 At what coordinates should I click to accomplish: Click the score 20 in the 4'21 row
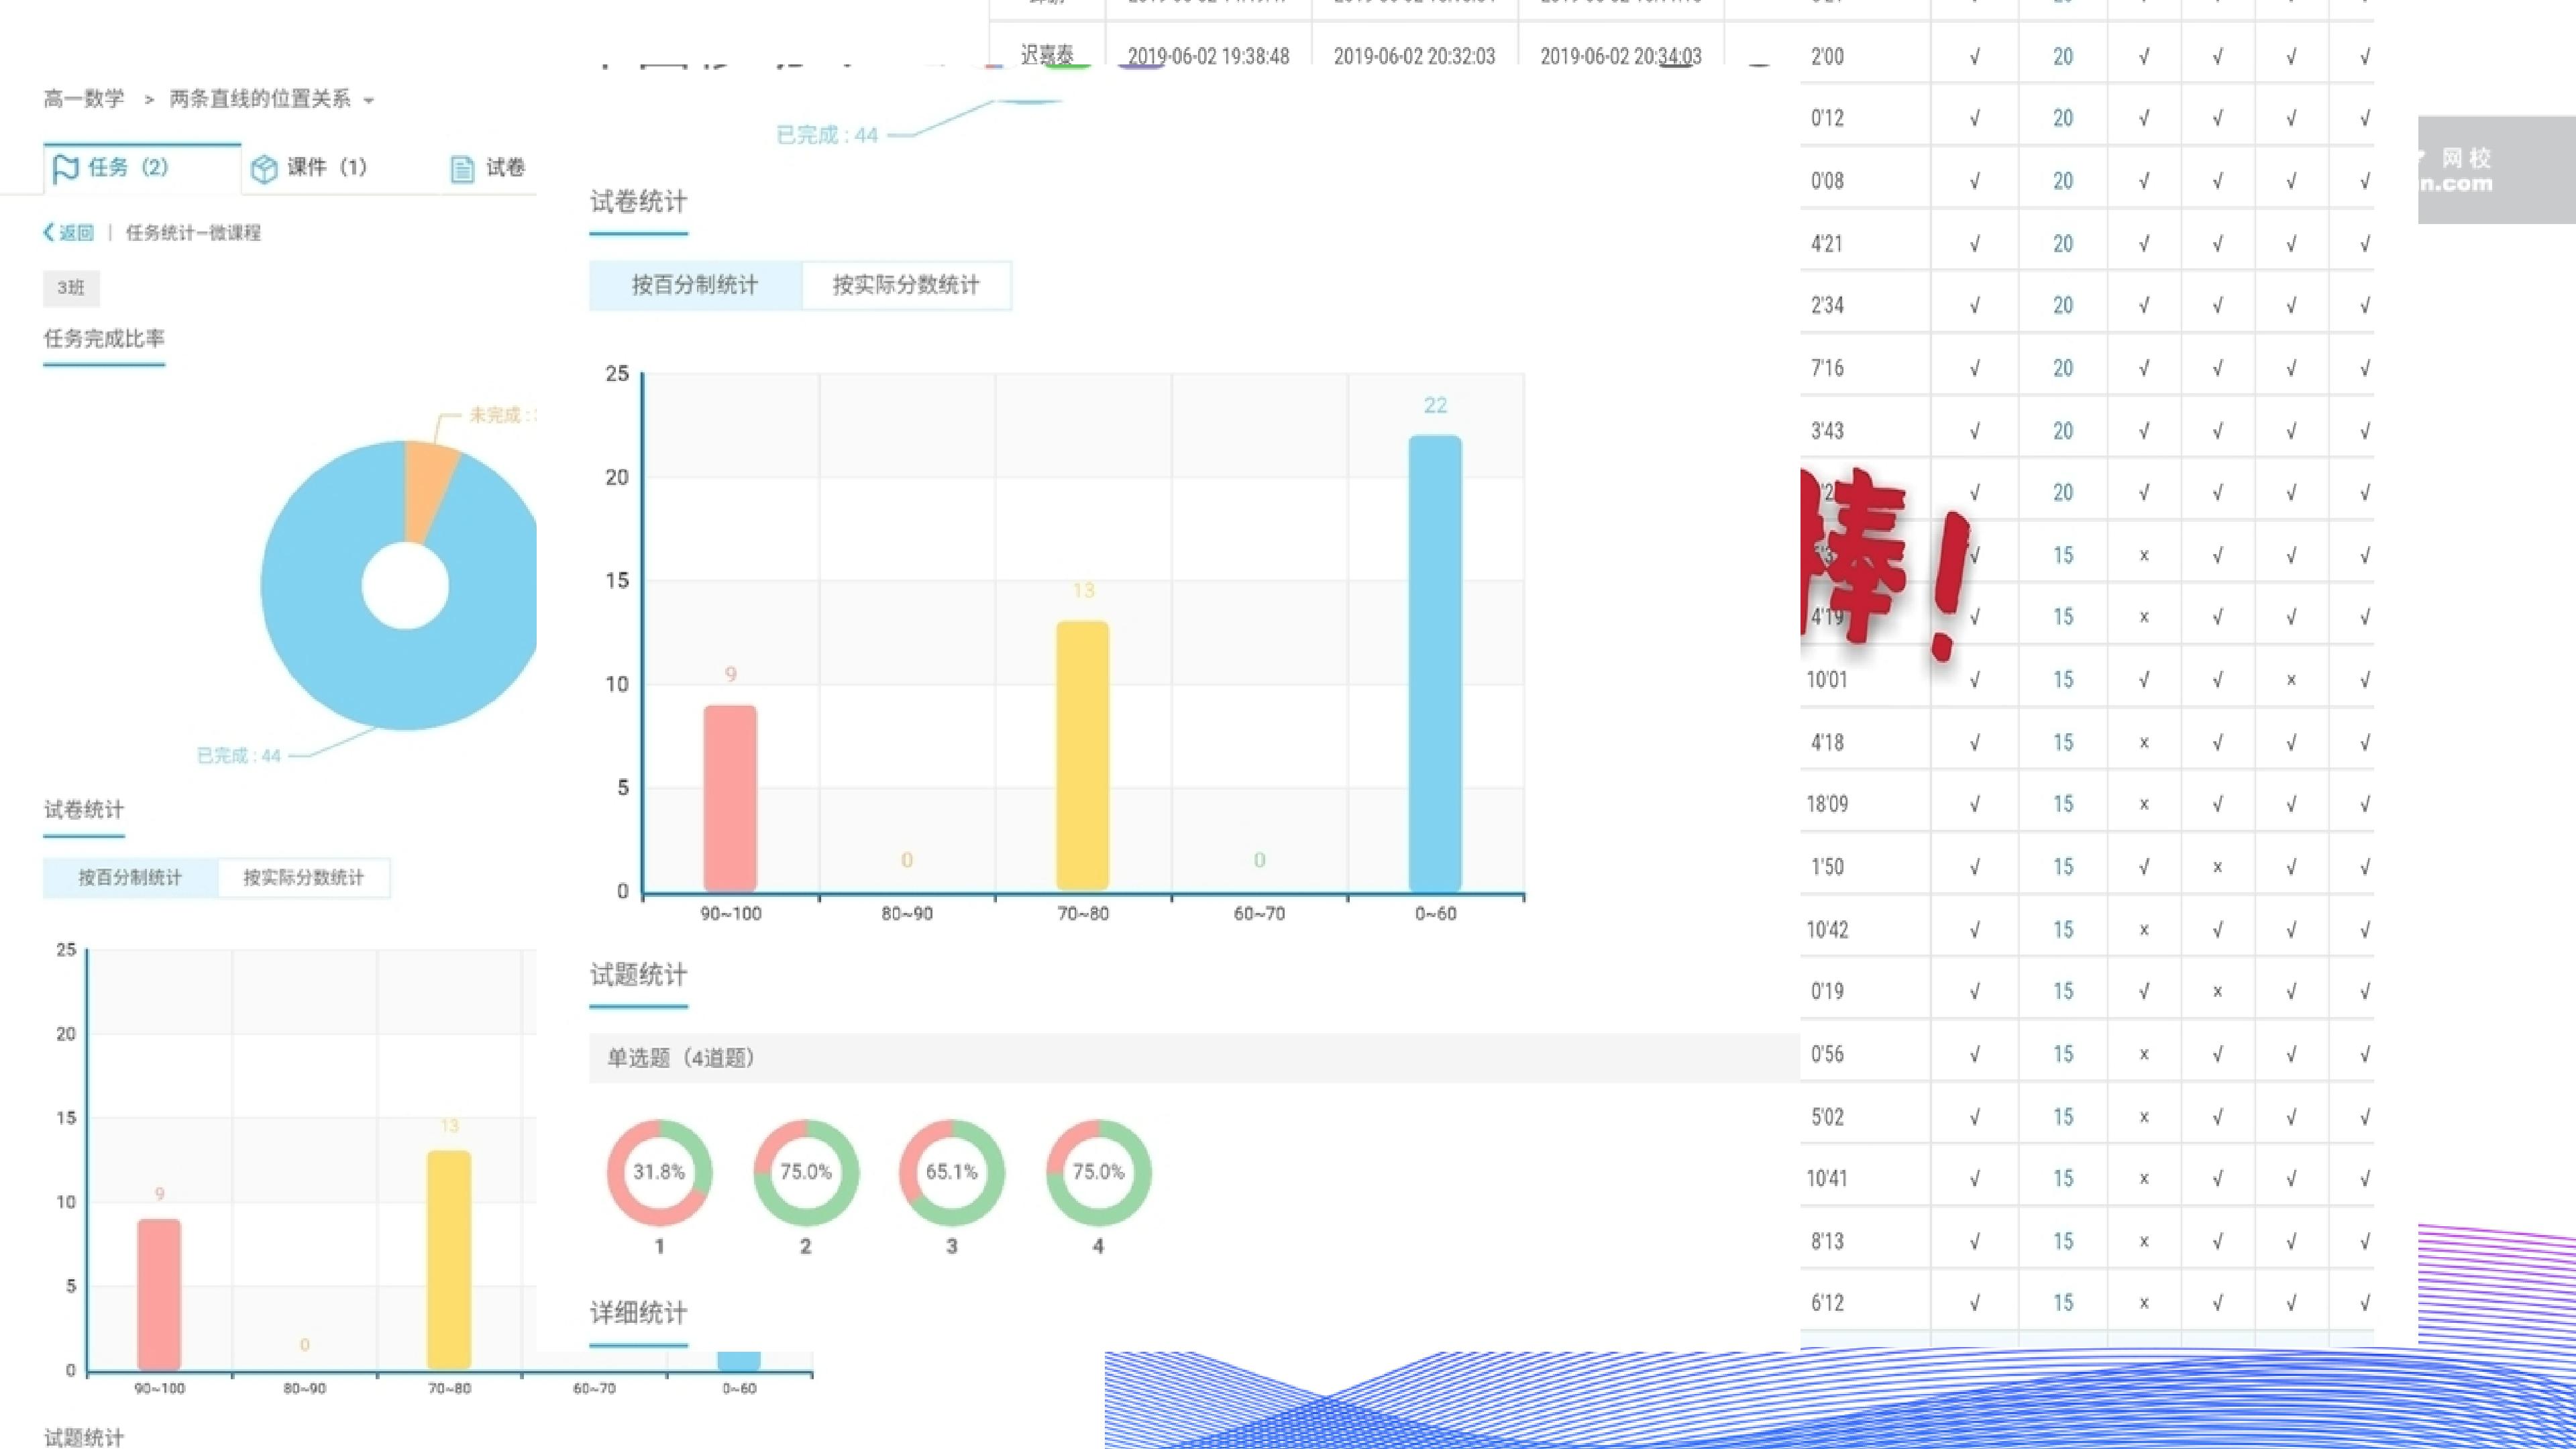[x=2063, y=243]
